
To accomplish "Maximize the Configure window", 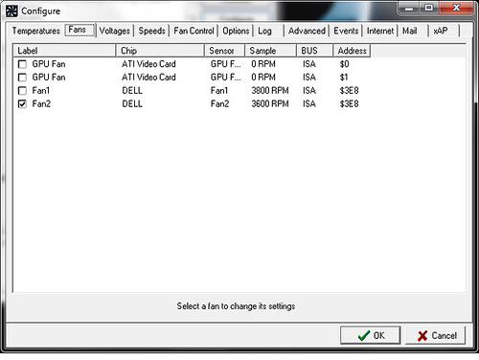I will point(429,8).
